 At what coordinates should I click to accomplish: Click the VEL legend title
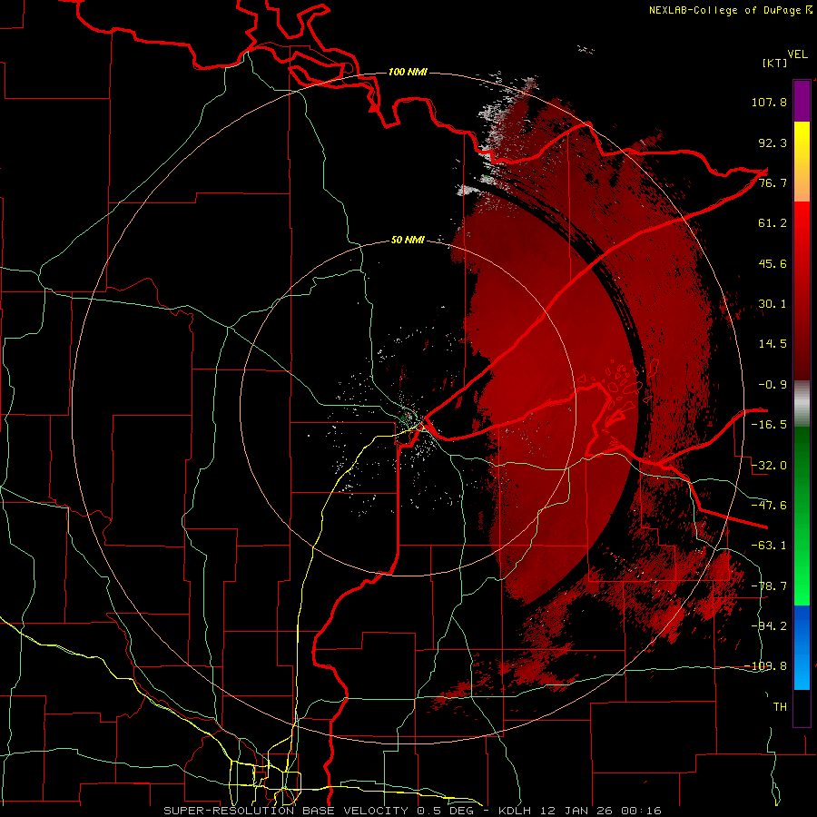tap(797, 54)
